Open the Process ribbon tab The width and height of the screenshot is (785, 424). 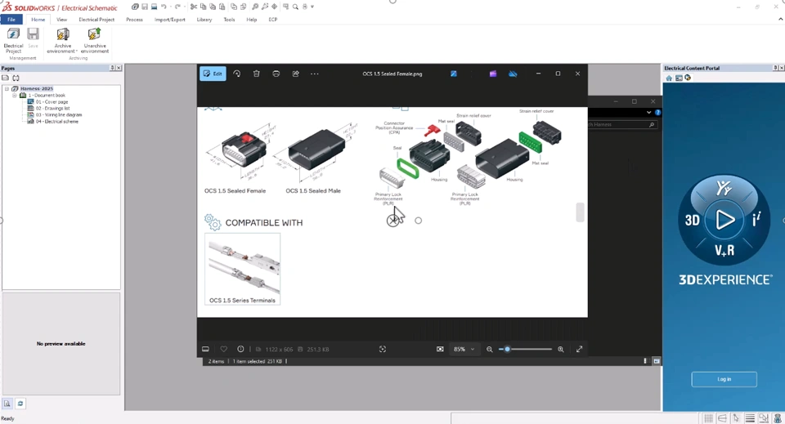[x=134, y=20]
